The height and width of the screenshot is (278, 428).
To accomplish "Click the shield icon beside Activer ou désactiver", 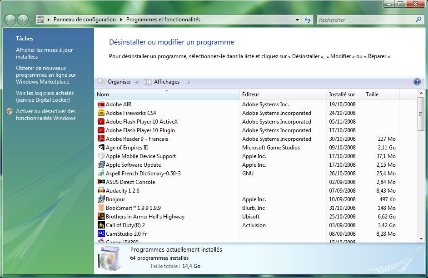I will pos(10,111).
